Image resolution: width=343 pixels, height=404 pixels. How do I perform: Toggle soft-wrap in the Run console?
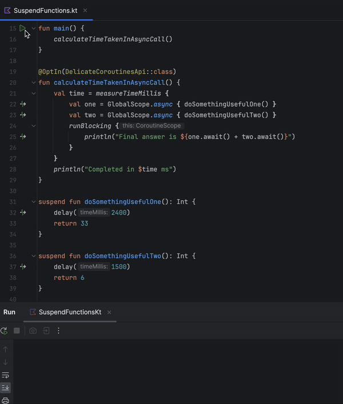(x=6, y=375)
